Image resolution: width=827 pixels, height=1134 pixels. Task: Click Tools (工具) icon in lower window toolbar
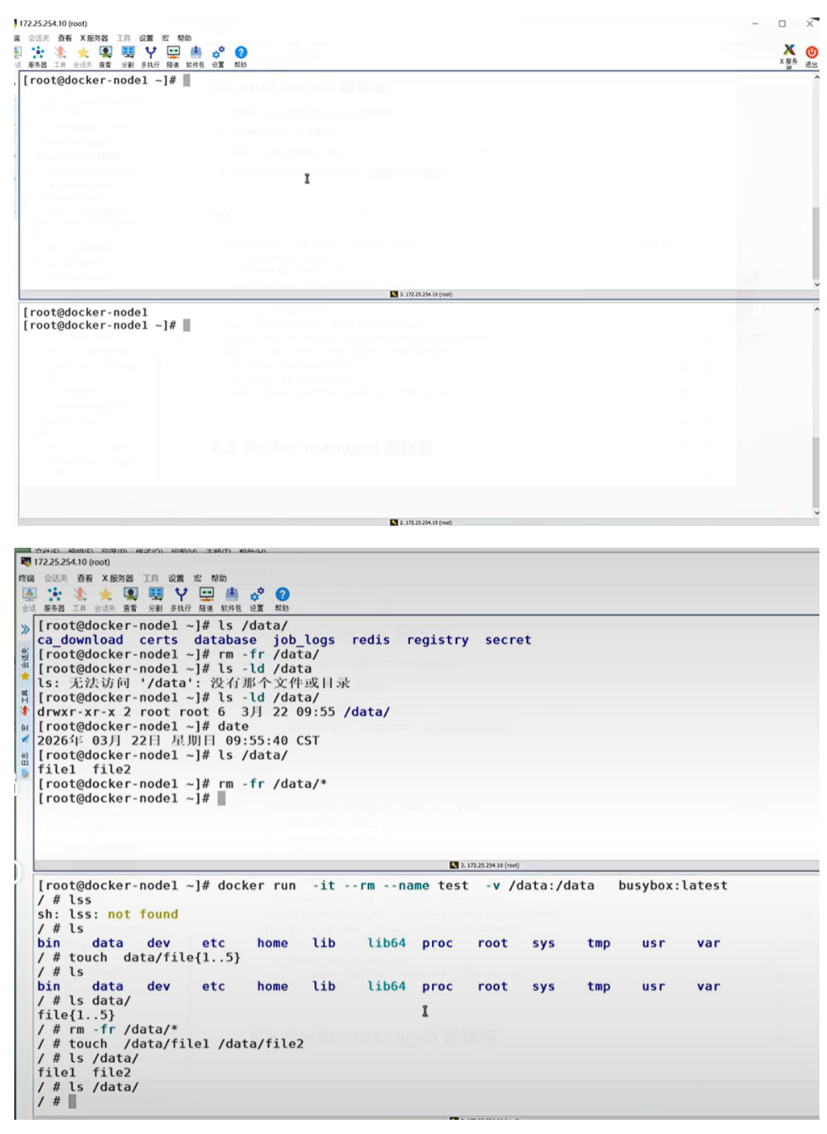[x=80, y=599]
